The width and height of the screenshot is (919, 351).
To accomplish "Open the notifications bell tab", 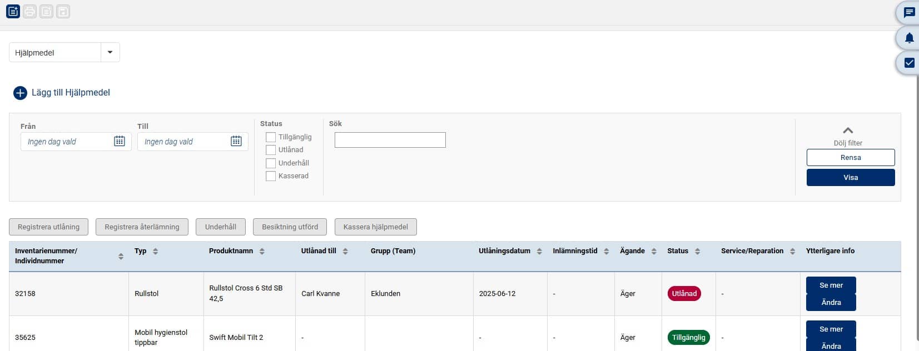I will point(909,38).
